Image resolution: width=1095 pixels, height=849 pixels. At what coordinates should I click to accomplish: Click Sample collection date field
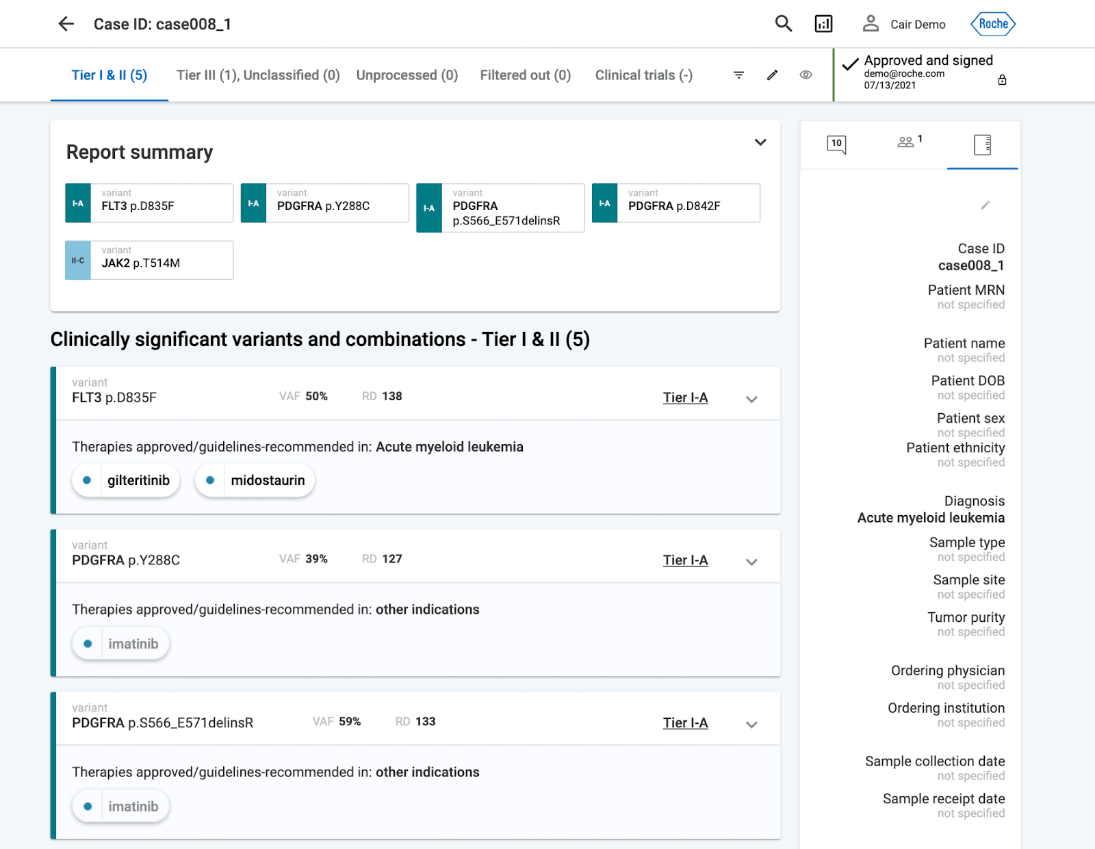coord(935,768)
